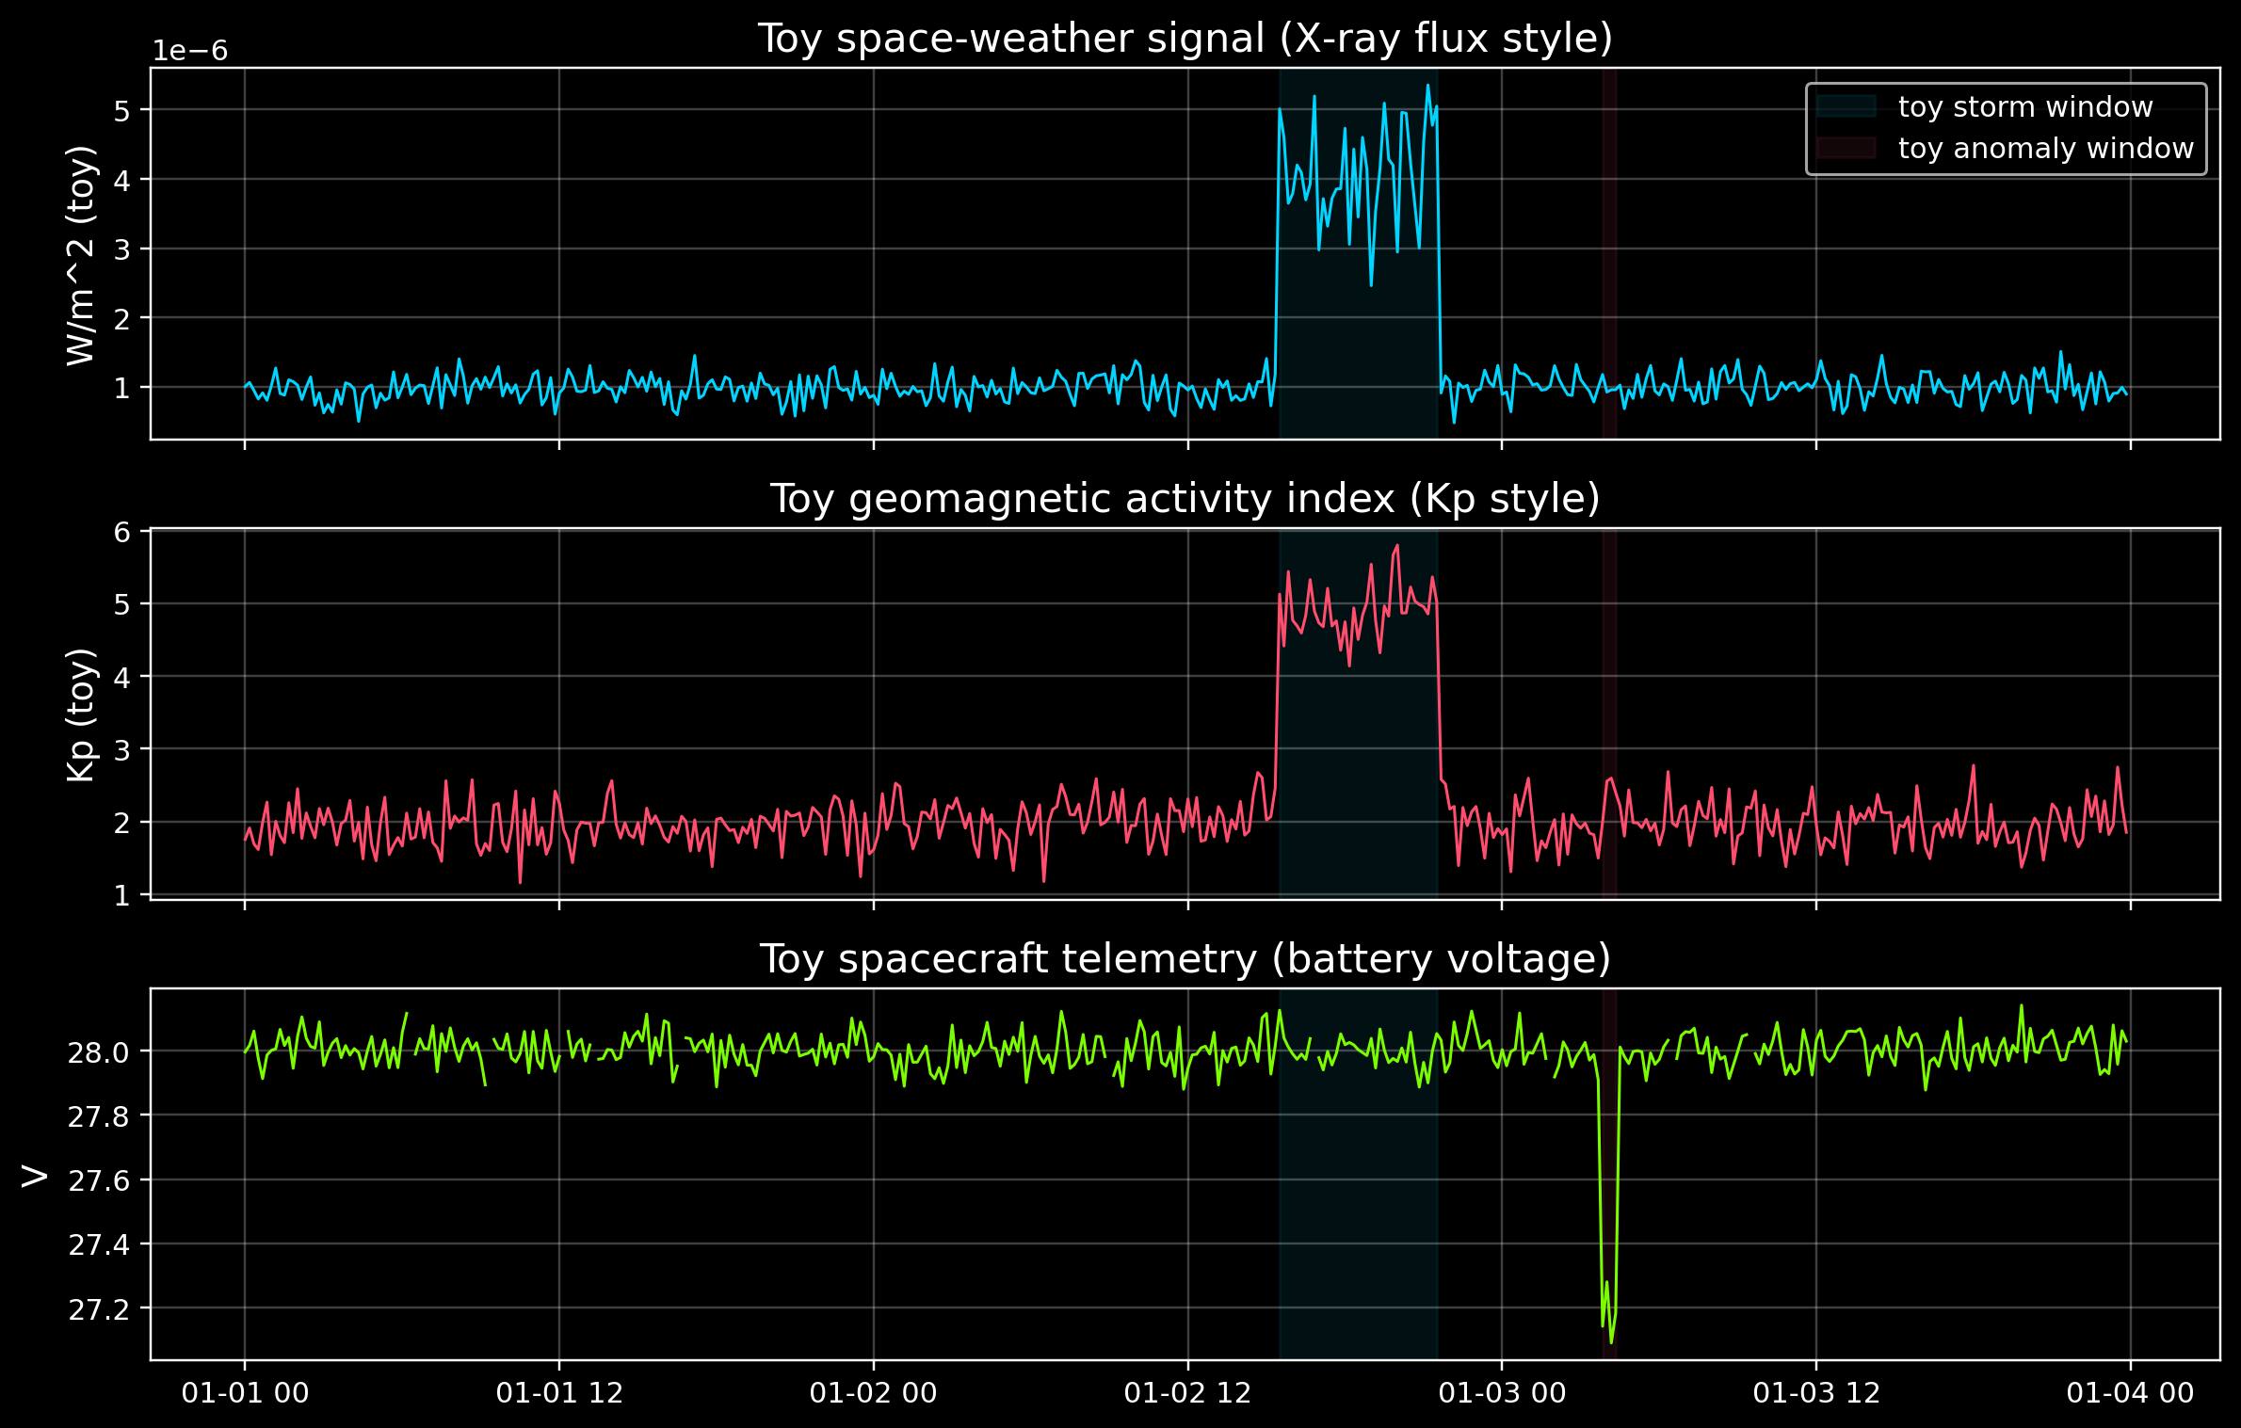2241x1428 pixels.
Task: Click the W/m^2 (toy) y-axis label
Action: (81, 254)
